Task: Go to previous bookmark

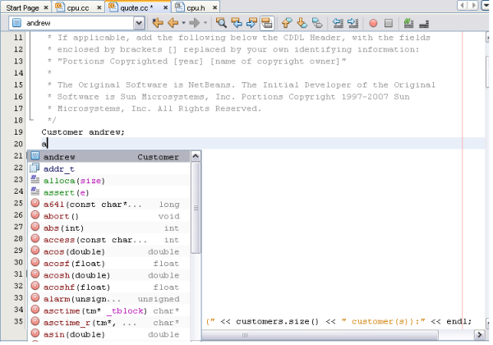Action: tap(286, 23)
